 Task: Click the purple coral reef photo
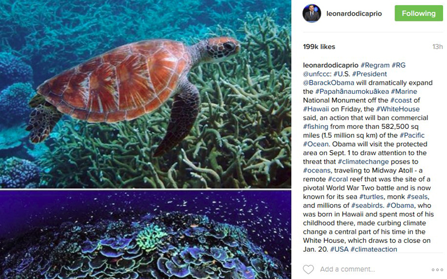click(x=145, y=235)
